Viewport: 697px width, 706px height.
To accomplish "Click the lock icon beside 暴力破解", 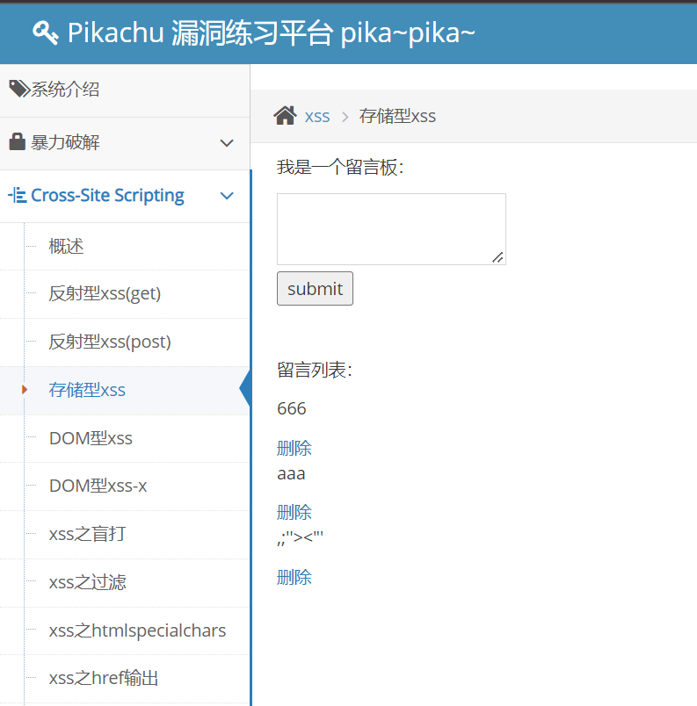I will [x=17, y=142].
